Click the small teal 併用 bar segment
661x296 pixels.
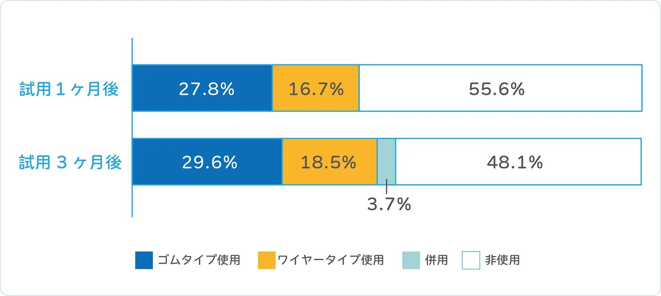click(x=387, y=161)
